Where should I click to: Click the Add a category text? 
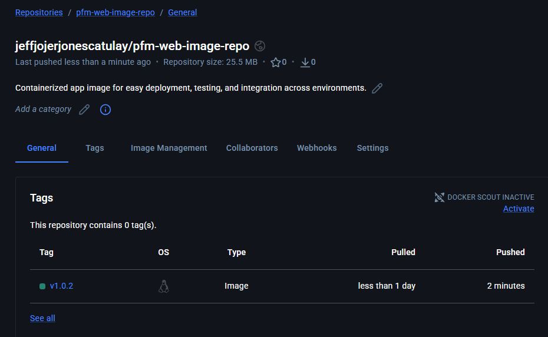click(44, 110)
